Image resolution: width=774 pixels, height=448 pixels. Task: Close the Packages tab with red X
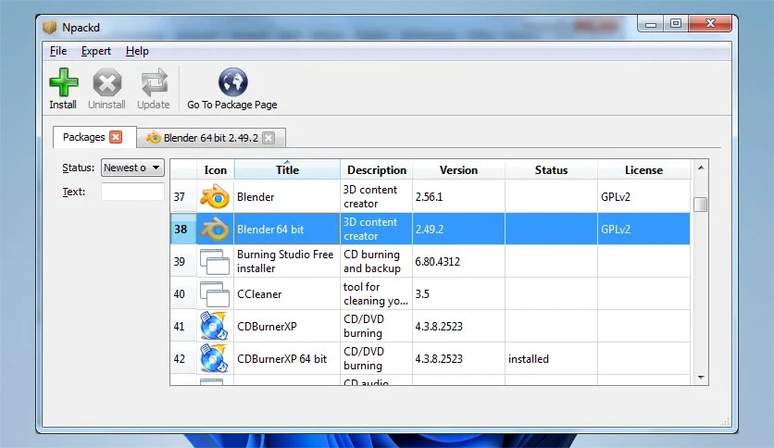click(116, 137)
